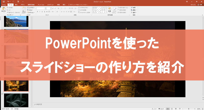This screenshot has height=110, width=204.
Task: Click the Line Spacing icon
Action: pos(75,8)
